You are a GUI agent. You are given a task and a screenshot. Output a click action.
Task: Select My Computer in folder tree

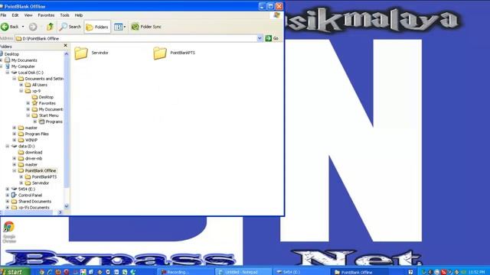click(23, 66)
